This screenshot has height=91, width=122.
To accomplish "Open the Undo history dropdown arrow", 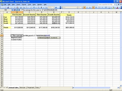I will coord(36,8).
